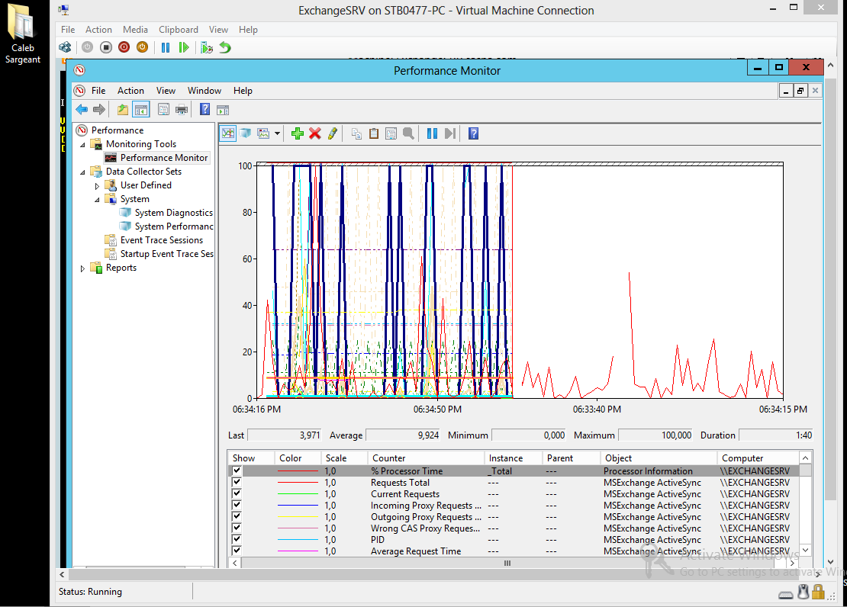The width and height of the screenshot is (847, 607).
Task: Collapse Monitoring Tools tree node
Action: 82,144
